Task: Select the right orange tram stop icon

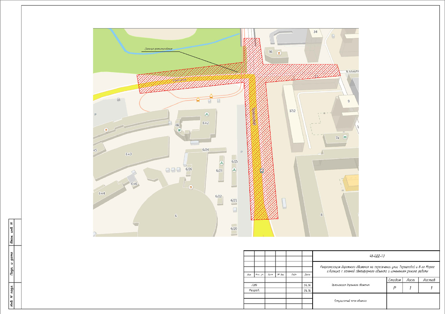Action: click(211, 96)
